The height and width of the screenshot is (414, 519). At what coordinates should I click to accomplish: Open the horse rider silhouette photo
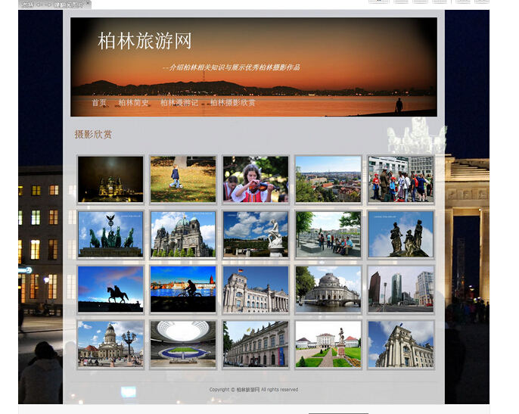[x=110, y=288]
